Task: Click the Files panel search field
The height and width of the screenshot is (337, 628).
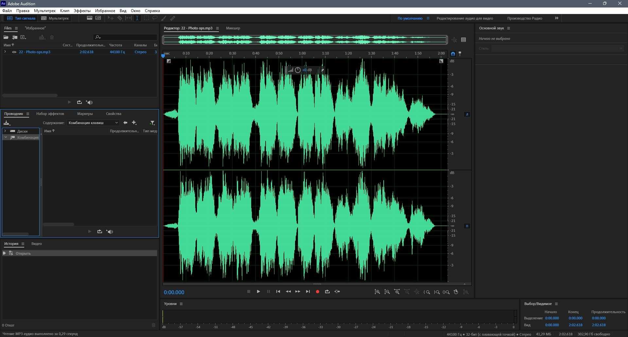Action: pyautogui.click(x=125, y=37)
